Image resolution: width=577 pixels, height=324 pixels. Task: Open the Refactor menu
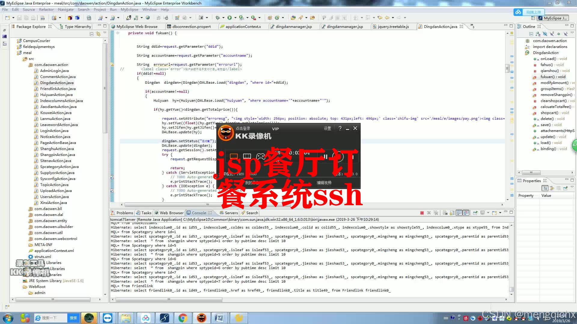(46, 9)
